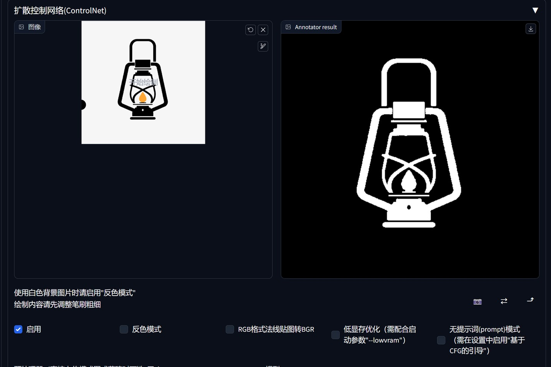
Task: Open the brush tool icon on the image canvas
Action: point(263,46)
